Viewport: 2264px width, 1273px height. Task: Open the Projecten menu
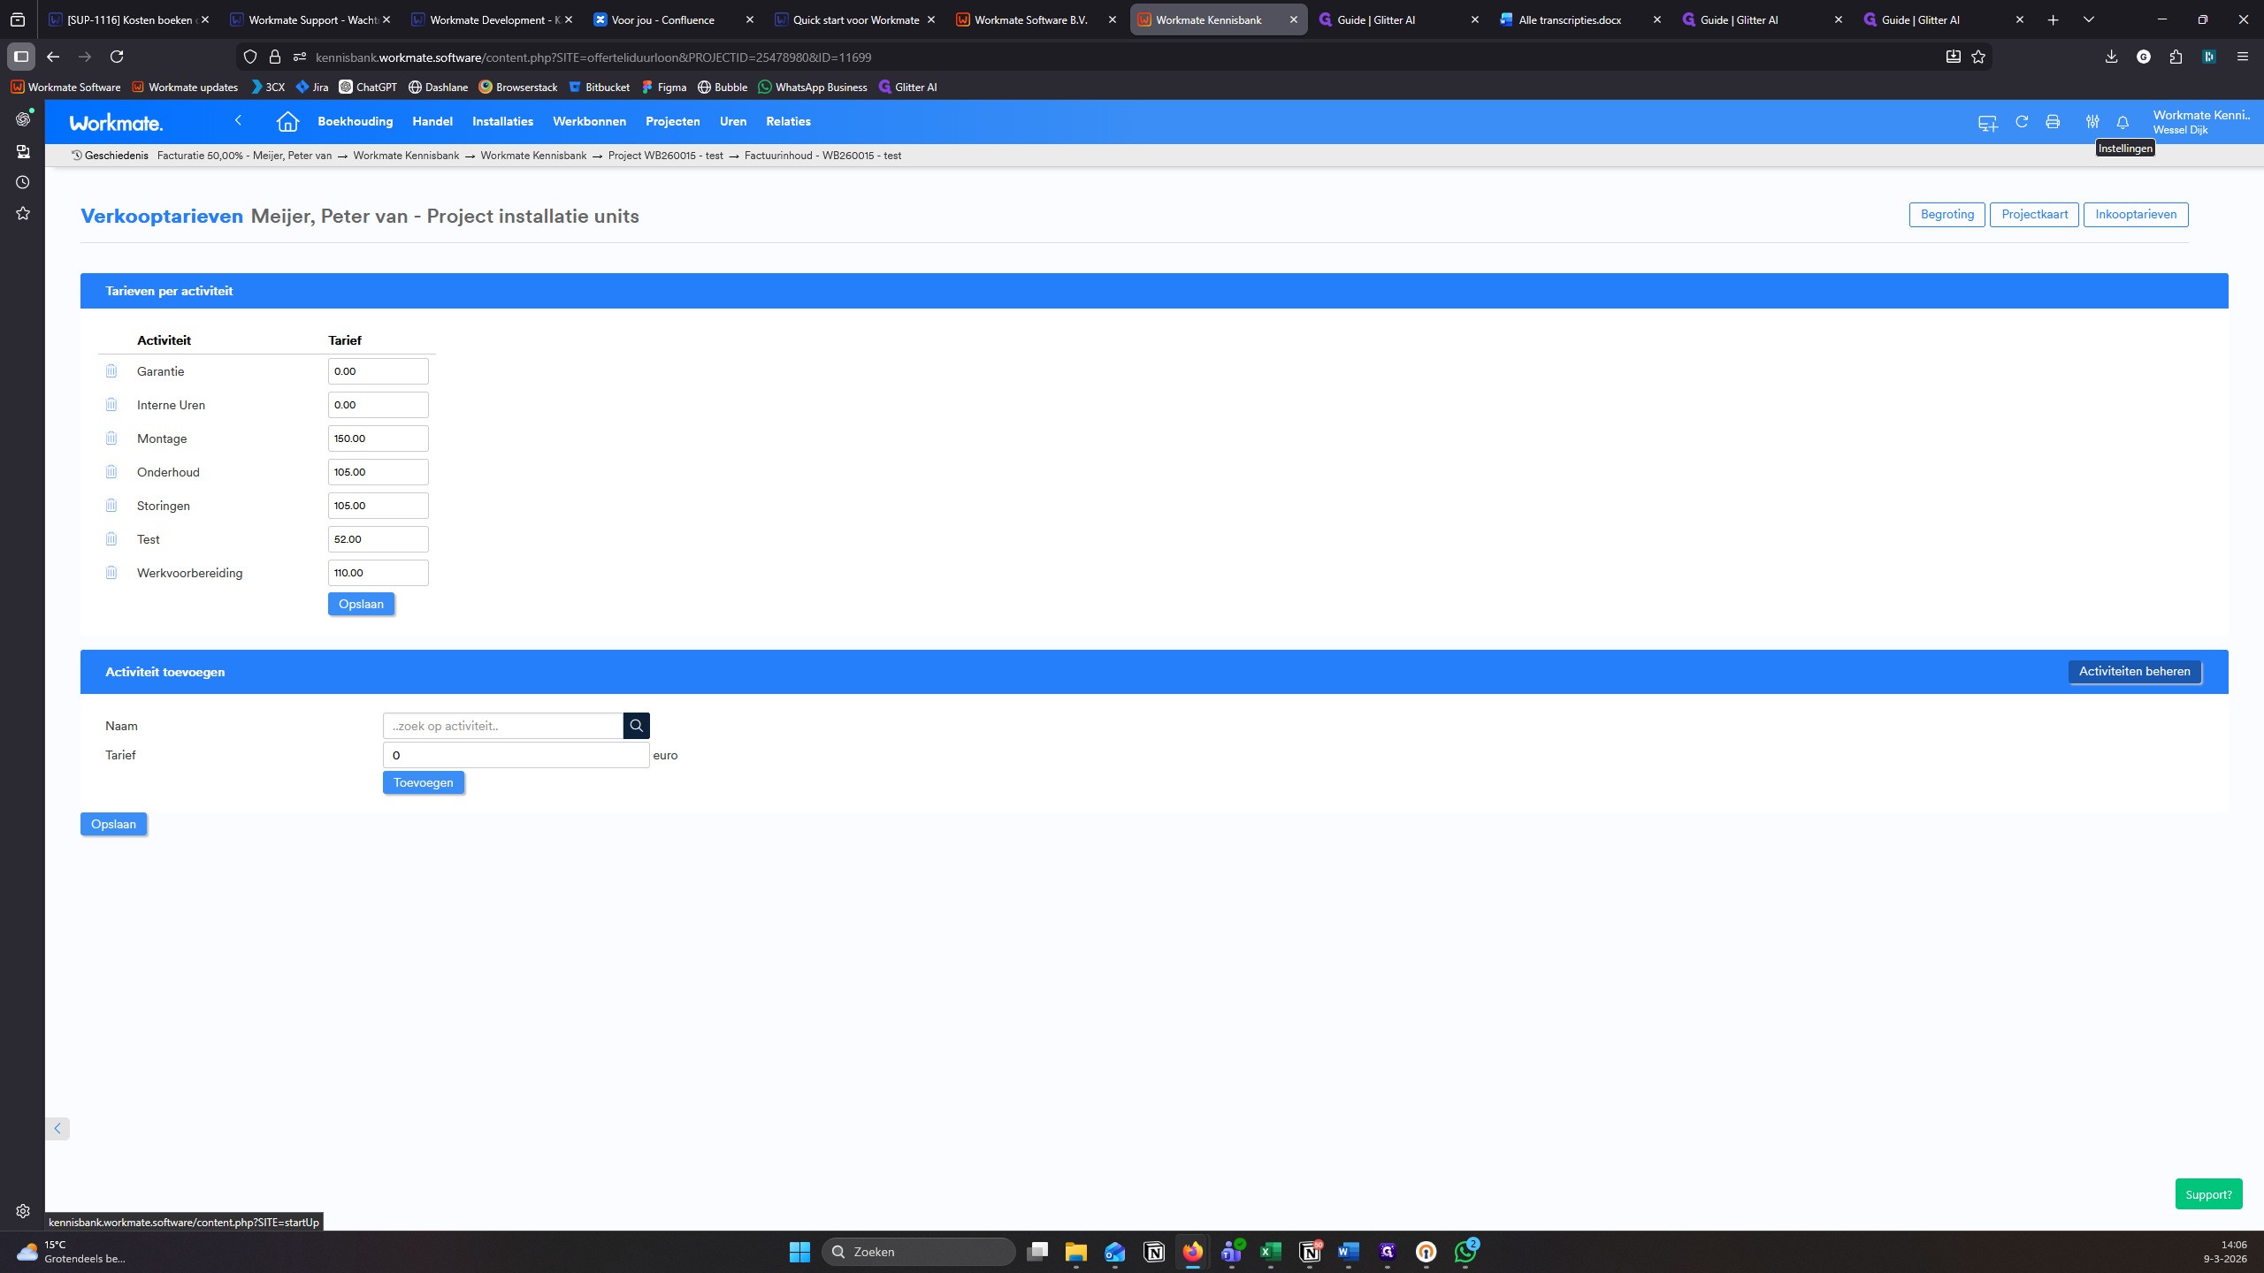click(673, 122)
